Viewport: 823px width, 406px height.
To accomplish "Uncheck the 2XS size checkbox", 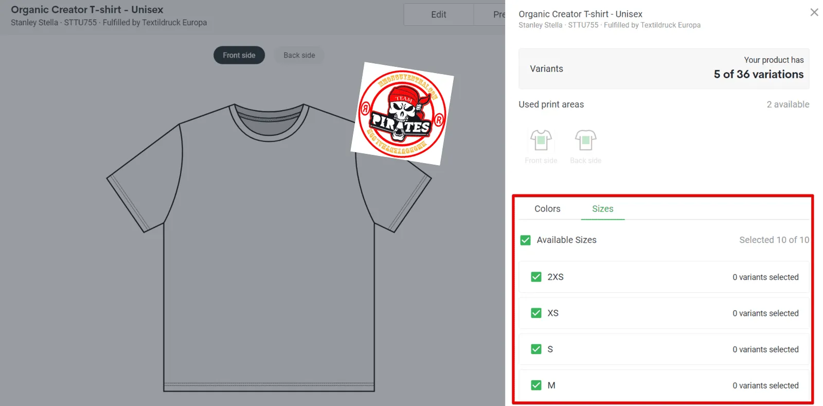I will pos(536,277).
